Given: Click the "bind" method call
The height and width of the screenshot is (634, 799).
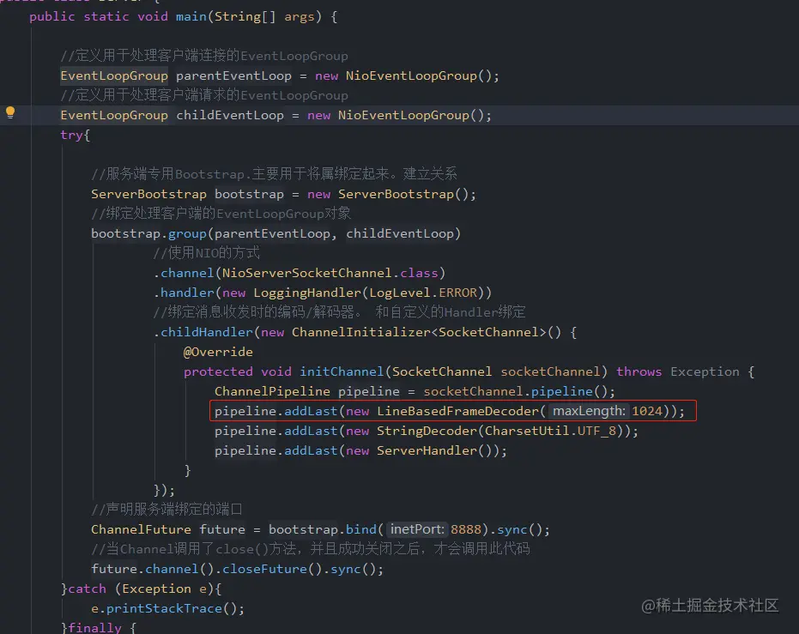Looking at the screenshot, I should click(360, 529).
